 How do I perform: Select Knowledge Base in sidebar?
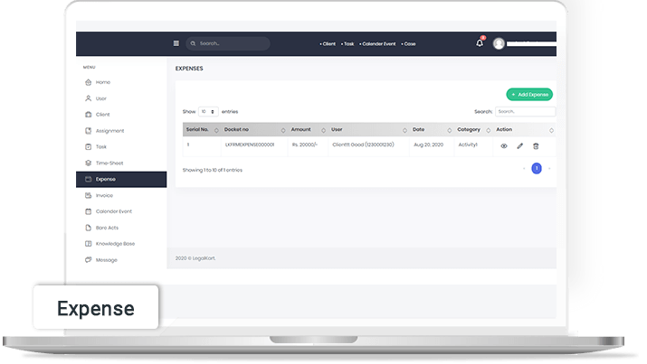click(x=115, y=244)
